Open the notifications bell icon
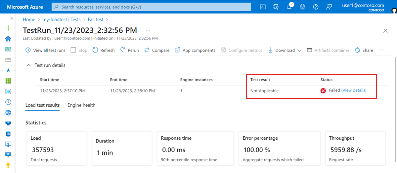The width and height of the screenshot is (397, 173). click(x=290, y=7)
